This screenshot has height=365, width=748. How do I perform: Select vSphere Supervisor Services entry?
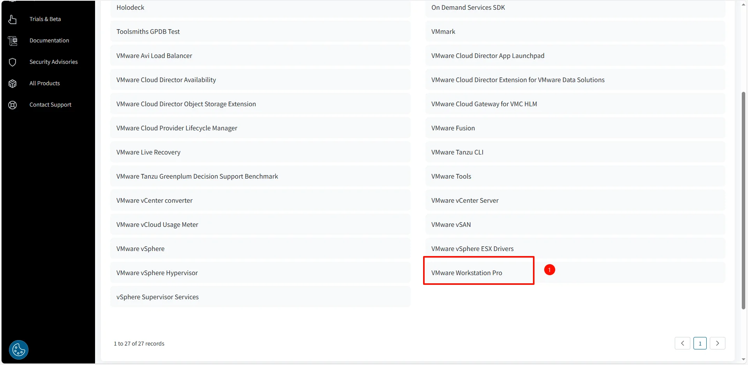(x=157, y=297)
